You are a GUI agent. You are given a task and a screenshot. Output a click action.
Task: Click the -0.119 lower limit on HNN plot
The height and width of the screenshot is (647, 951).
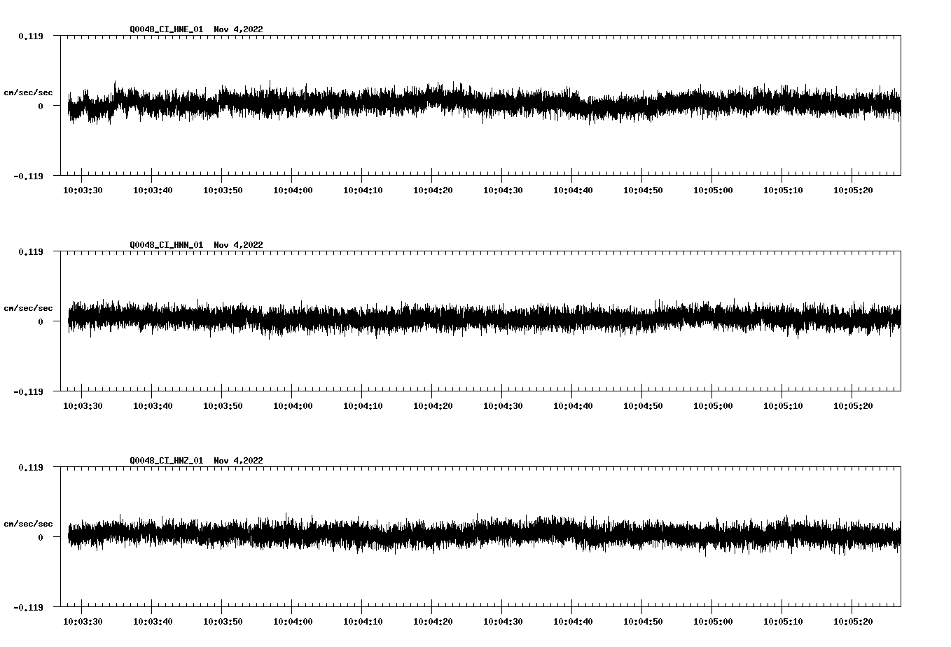click(28, 391)
